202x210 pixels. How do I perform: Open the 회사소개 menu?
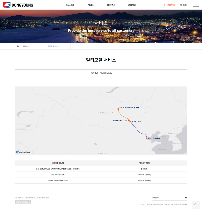coord(70,5)
